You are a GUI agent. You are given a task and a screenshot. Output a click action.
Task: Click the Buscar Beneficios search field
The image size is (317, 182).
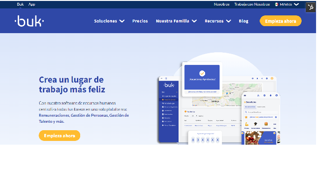(261, 112)
